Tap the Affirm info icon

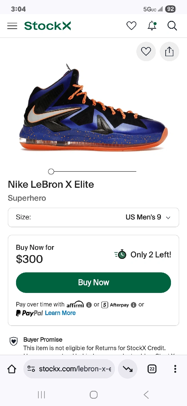coord(89,305)
